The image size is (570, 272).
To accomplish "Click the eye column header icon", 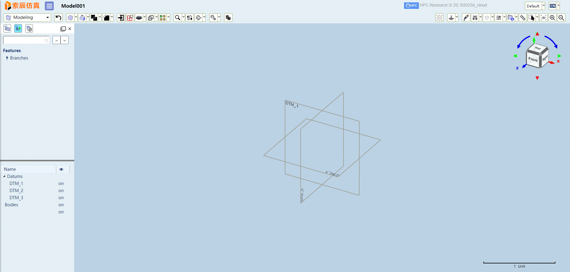I will click(61, 169).
